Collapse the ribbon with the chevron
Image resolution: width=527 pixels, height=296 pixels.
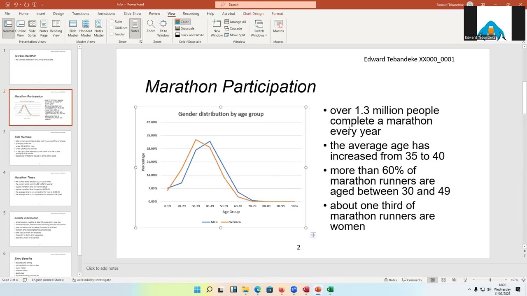click(x=523, y=42)
